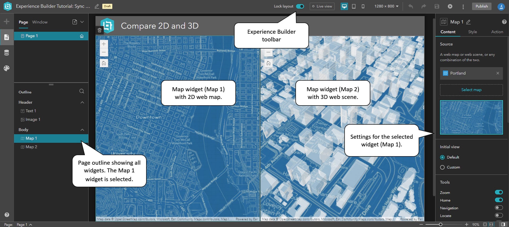This screenshot has height=227, width=509.
Task: Go to home extent on 2D map
Action: [x=104, y=63]
